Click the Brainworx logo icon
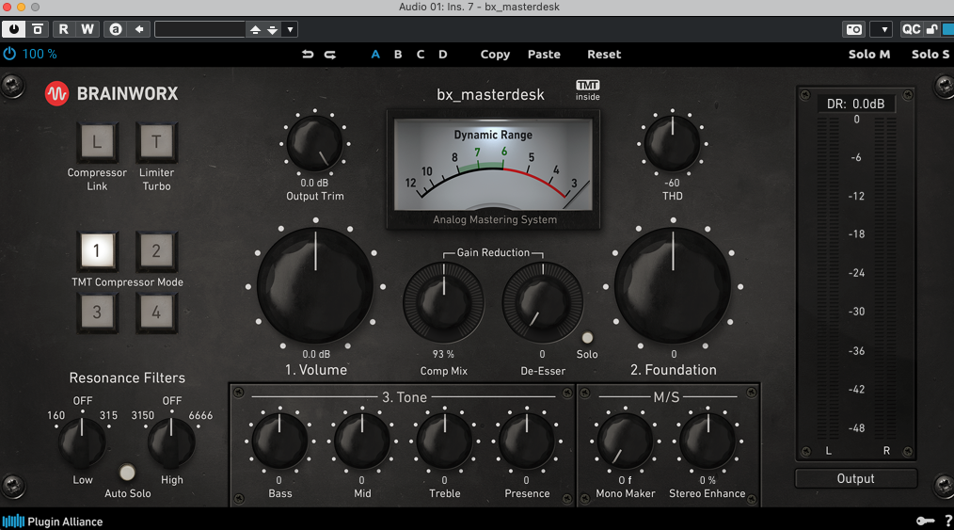Screen dimensions: 954x530 56,94
